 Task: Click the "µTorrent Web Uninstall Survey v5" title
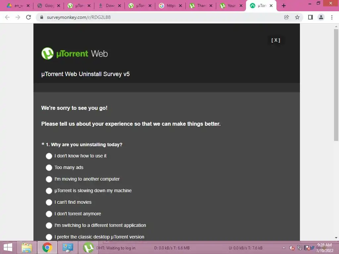coord(85,74)
